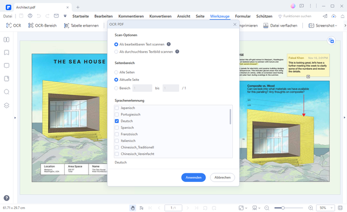Image resolution: width=347 pixels, height=212 pixels.
Task: Open the Schützen tab
Action: point(264,16)
